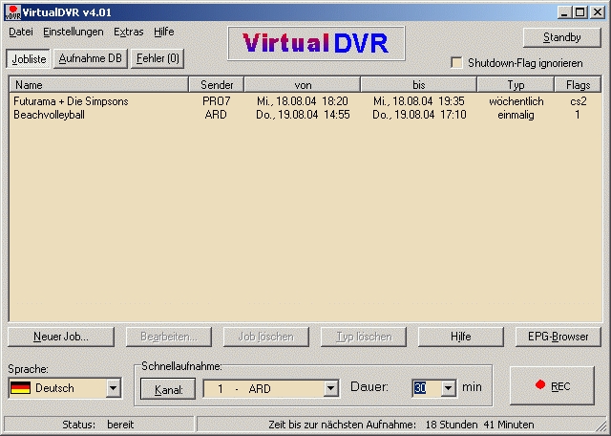
Task: Click the VirtualDVR title bar app icon
Action: pyautogui.click(x=11, y=10)
